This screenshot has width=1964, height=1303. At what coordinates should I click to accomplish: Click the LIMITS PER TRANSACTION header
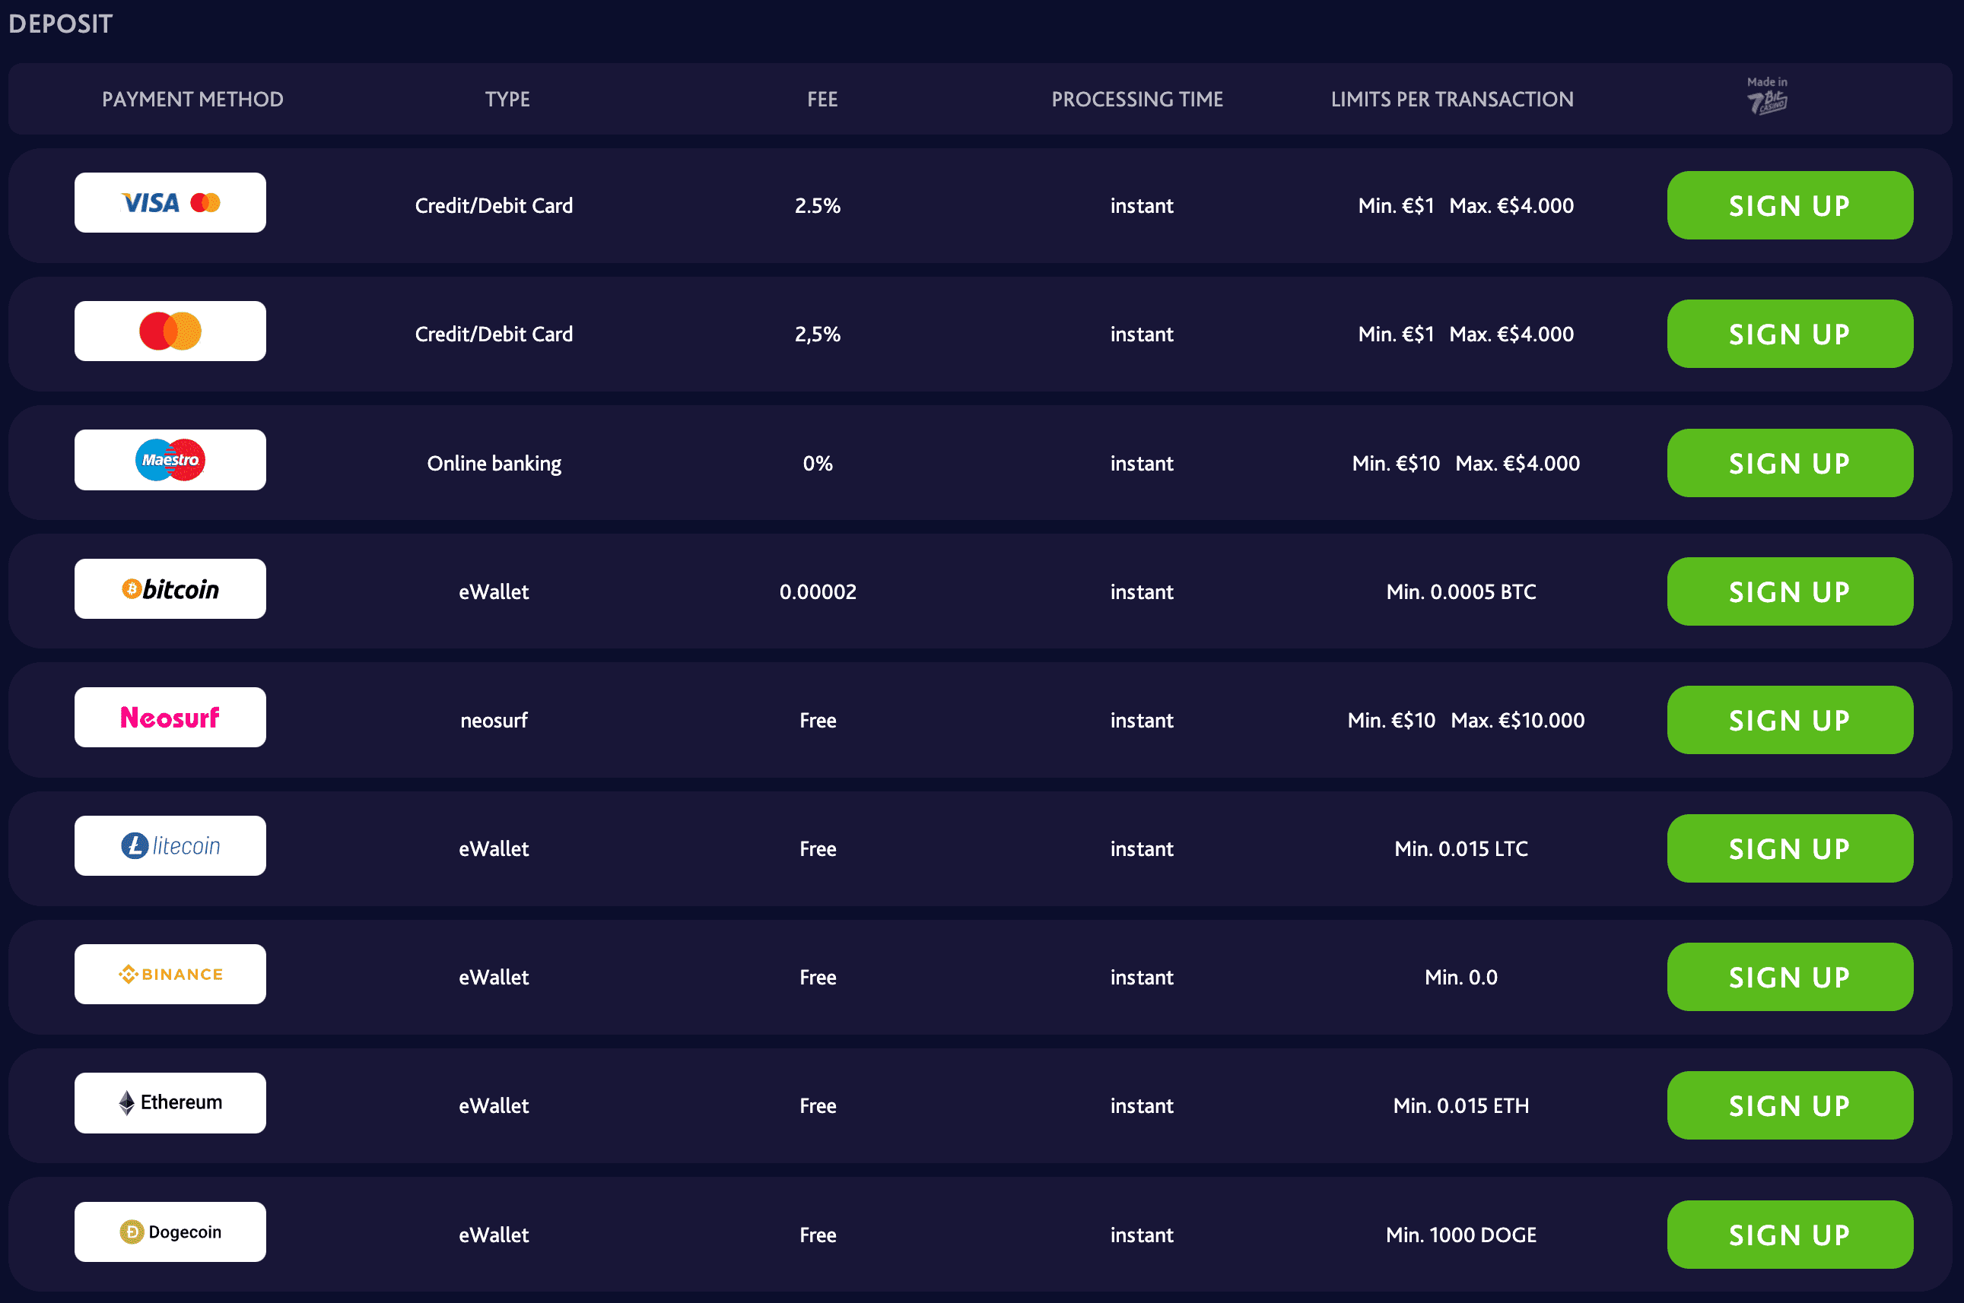1452,99
